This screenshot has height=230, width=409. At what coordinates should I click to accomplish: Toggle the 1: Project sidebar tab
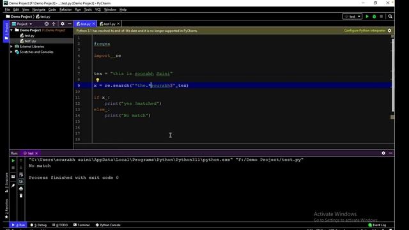pos(6,31)
